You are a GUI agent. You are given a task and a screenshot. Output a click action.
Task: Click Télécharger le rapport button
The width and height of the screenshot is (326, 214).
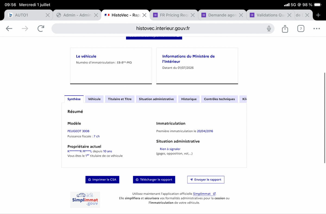(154, 180)
